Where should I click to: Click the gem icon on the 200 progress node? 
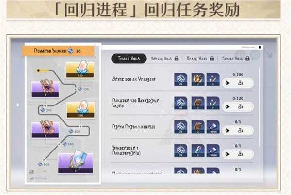pos(43,110)
